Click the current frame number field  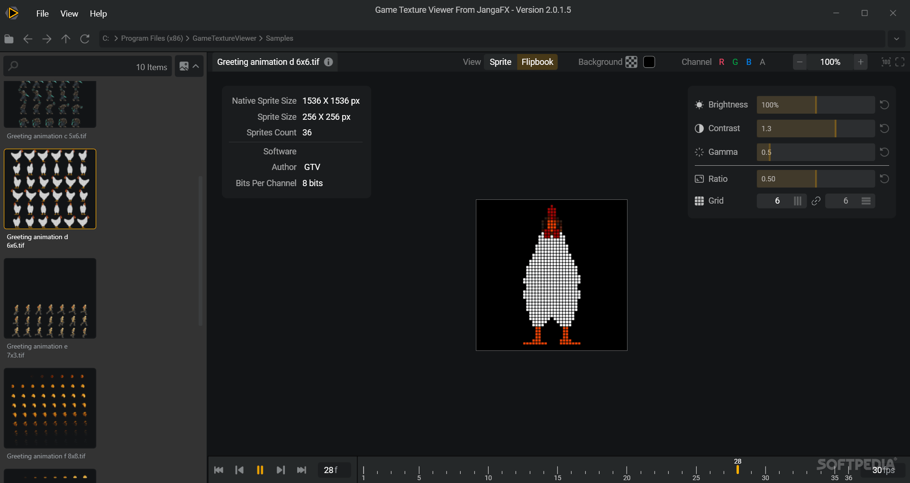(x=334, y=470)
